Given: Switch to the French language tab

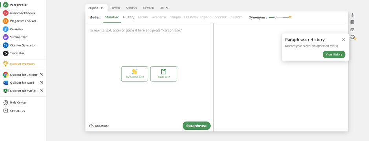Looking at the screenshot, I should (x=115, y=8).
